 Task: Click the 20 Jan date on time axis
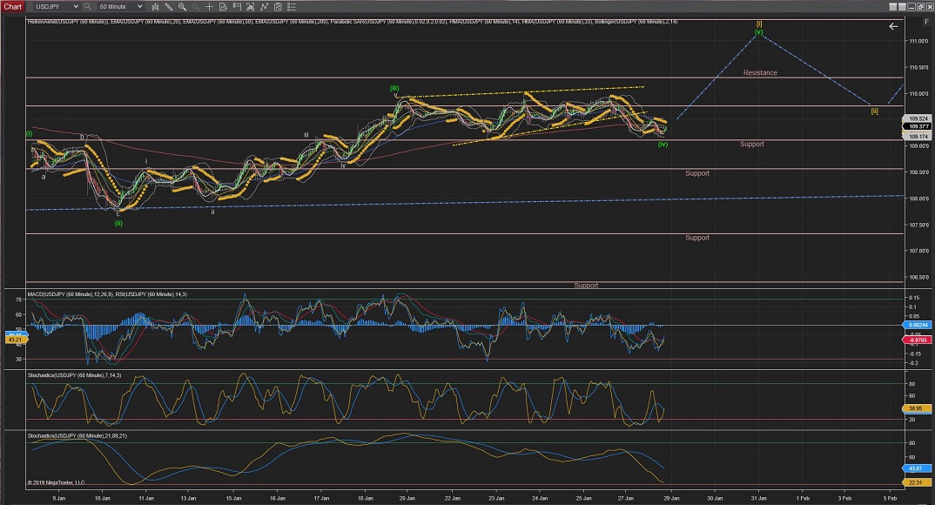pyautogui.click(x=407, y=498)
